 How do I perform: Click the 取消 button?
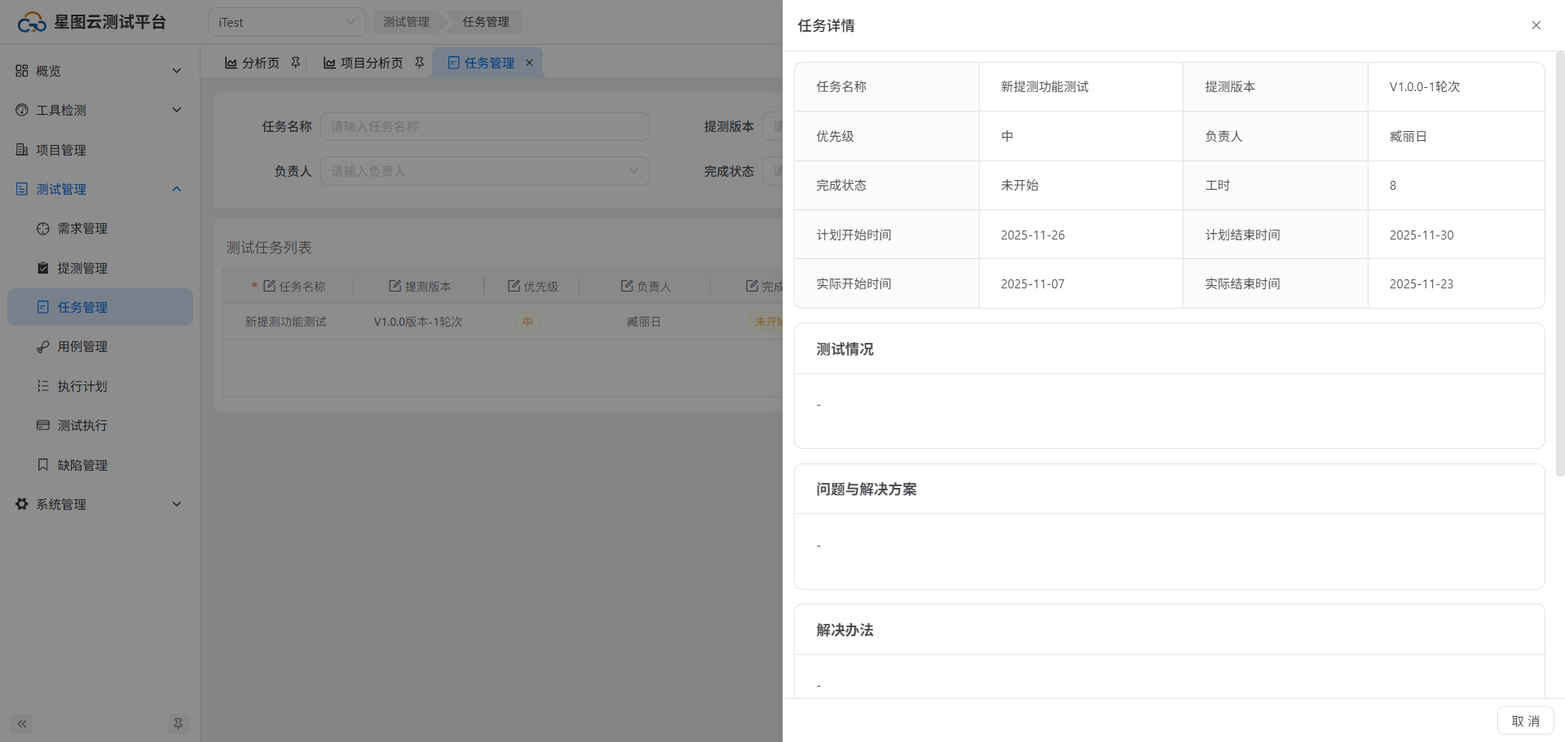[x=1525, y=721]
